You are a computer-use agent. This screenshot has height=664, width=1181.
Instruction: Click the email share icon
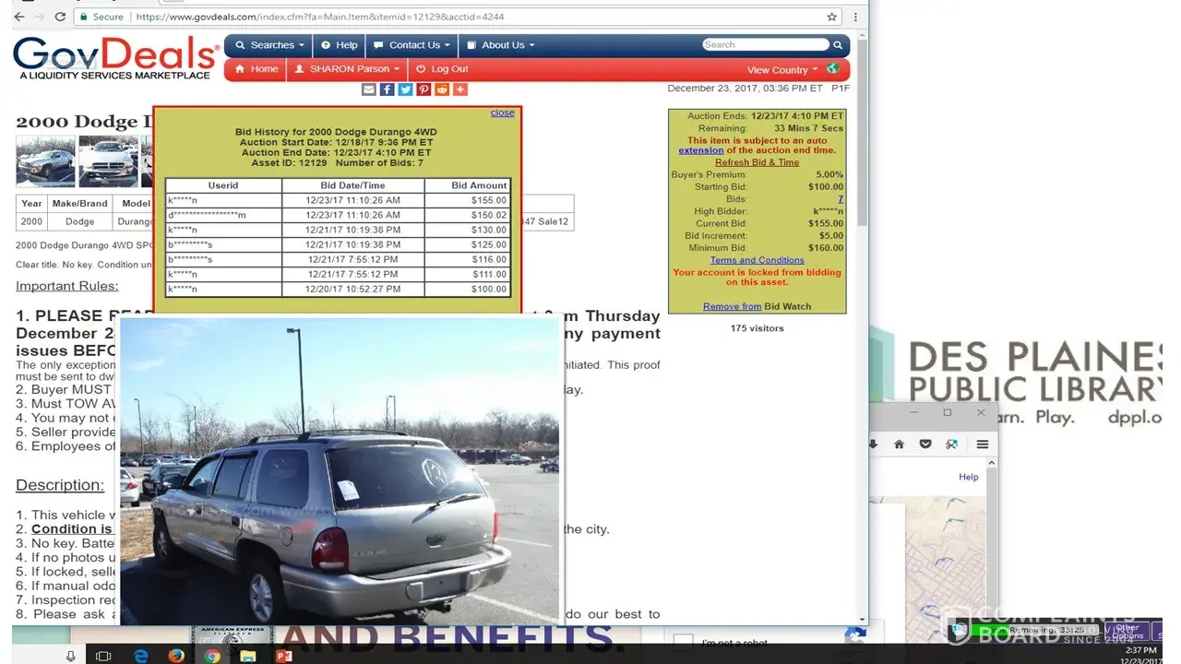[x=369, y=89]
